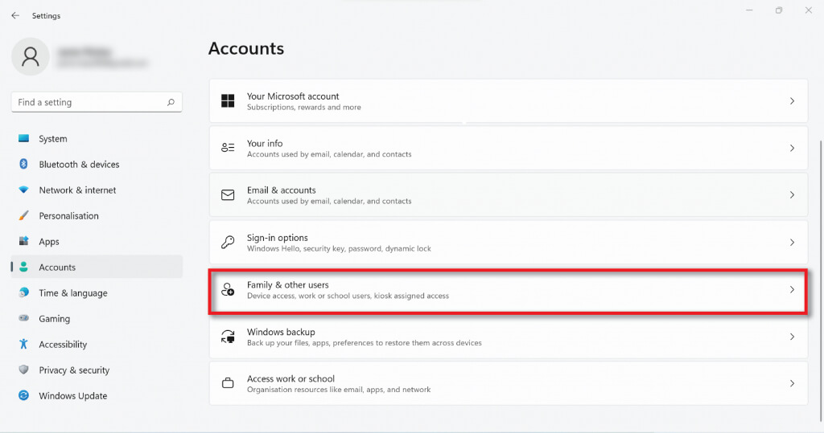The height and width of the screenshot is (433, 824).
Task: Open the Gaming settings page
Action: (54, 318)
